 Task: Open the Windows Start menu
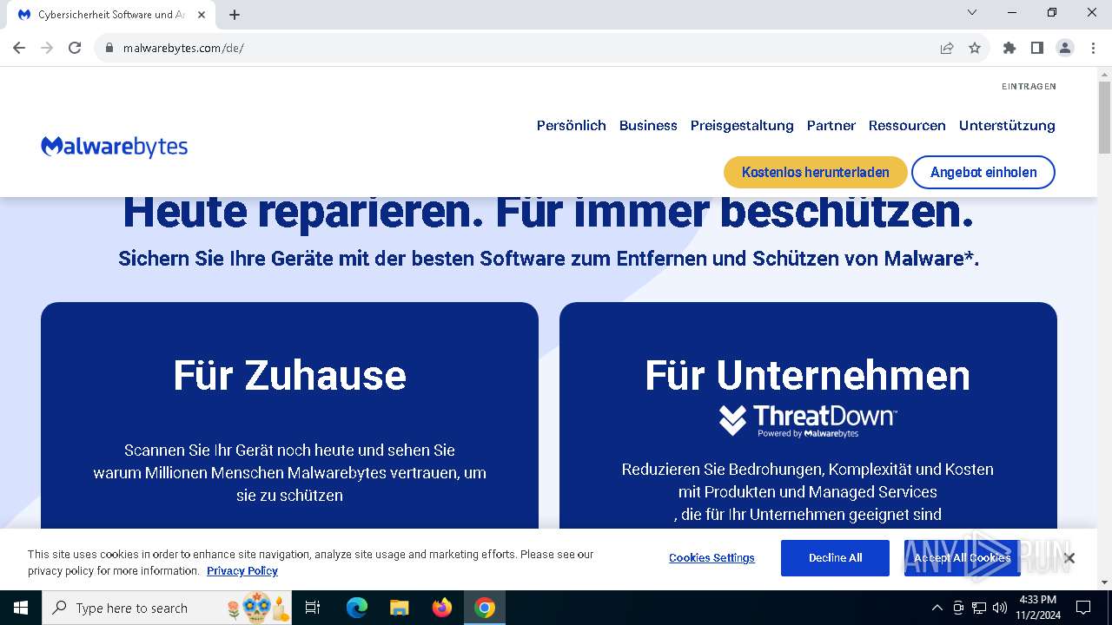click(21, 608)
